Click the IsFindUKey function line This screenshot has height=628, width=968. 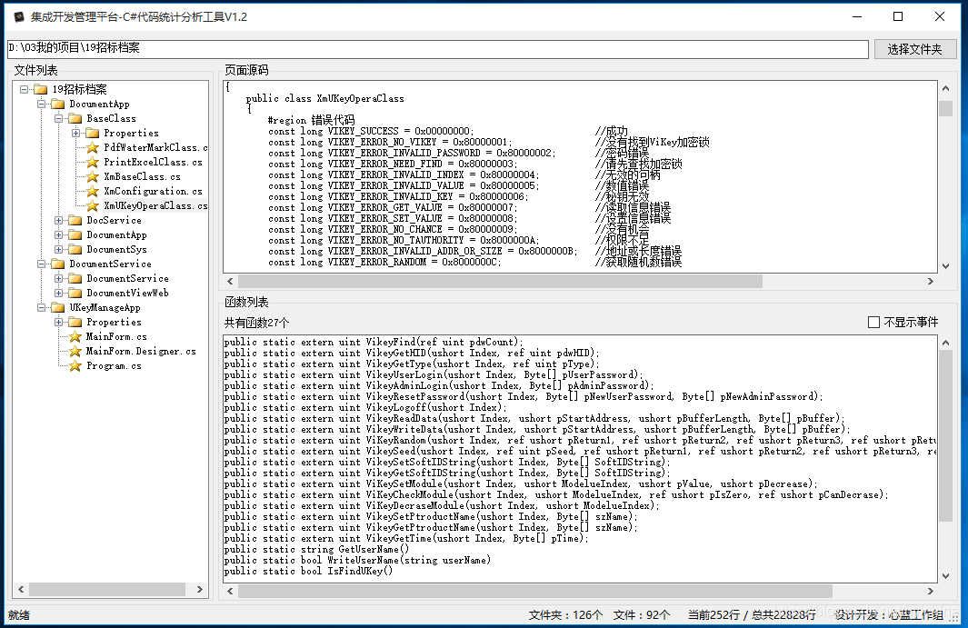point(309,571)
